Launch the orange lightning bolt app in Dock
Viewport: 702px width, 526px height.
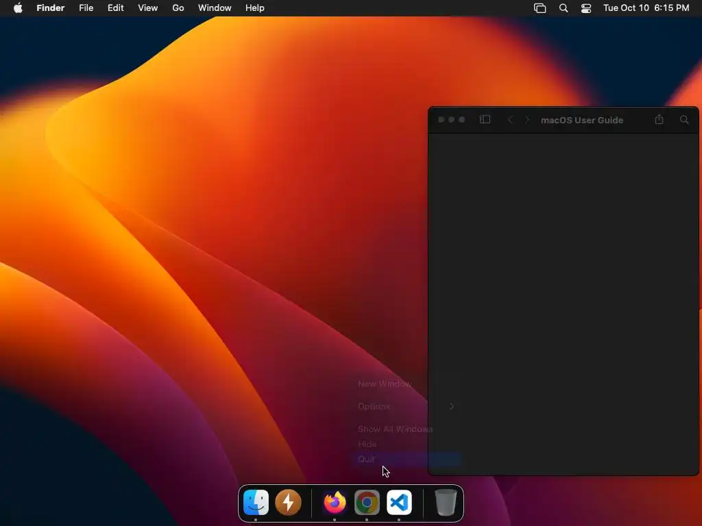pos(288,502)
